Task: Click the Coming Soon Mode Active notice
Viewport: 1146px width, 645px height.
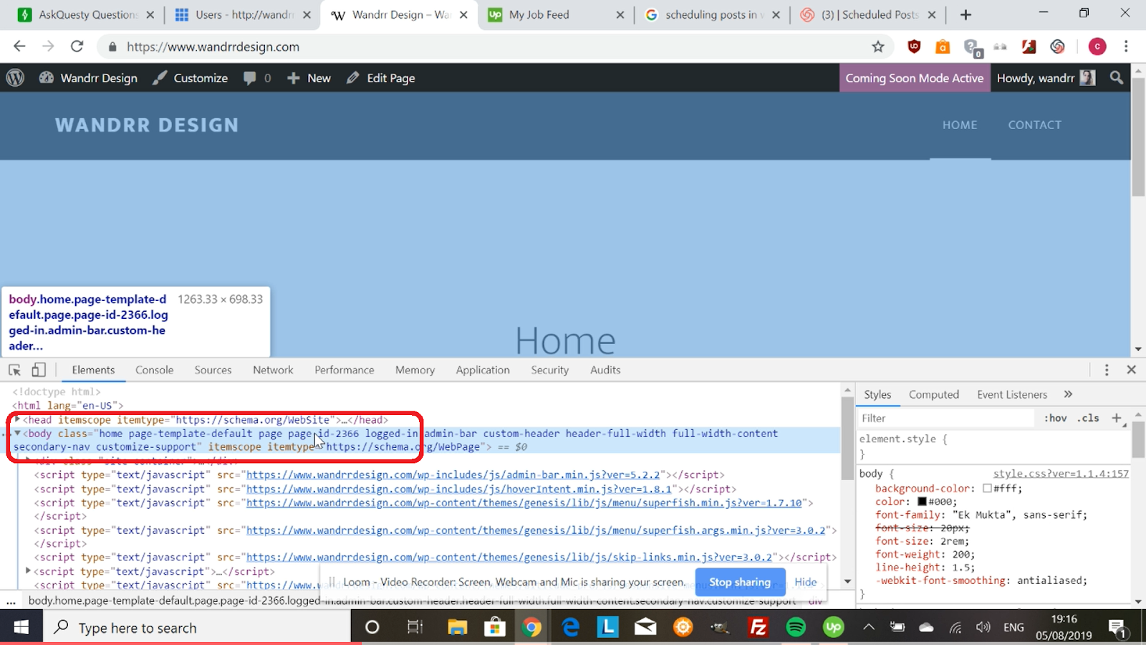Action: [914, 78]
